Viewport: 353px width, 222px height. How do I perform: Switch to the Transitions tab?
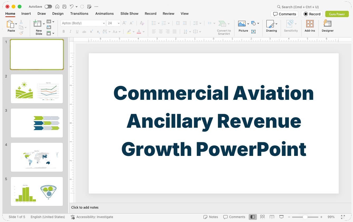[79, 14]
